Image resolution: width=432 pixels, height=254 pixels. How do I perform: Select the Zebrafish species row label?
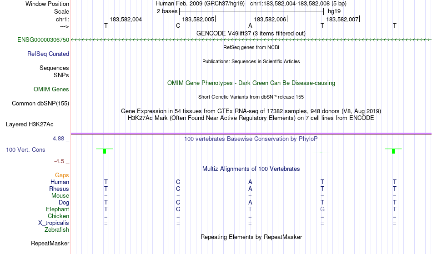[57, 229]
